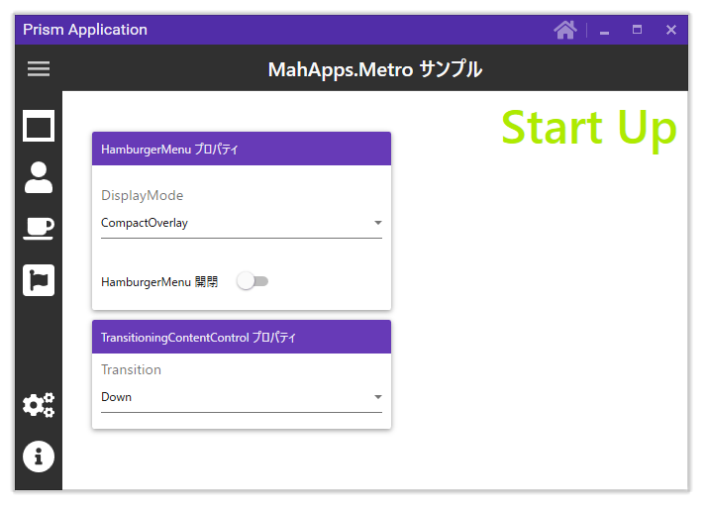Click the Transition label
Screen dimensions: 707x507
(132, 369)
